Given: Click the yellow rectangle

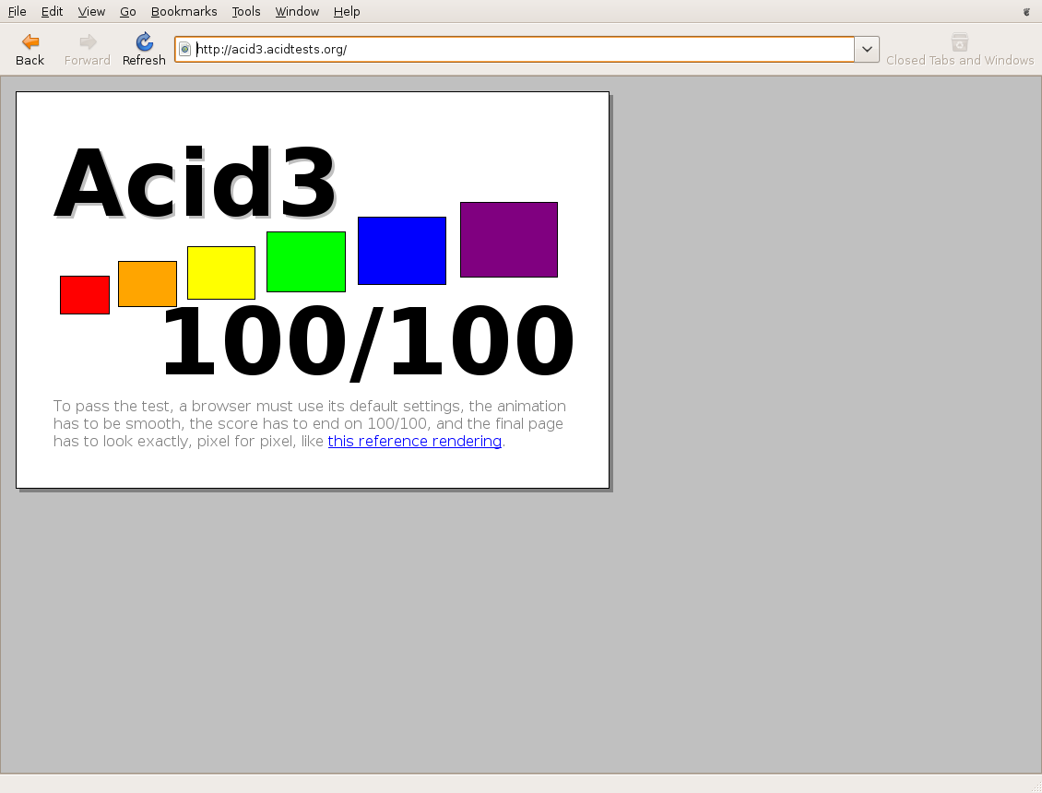Looking at the screenshot, I should pos(221,273).
